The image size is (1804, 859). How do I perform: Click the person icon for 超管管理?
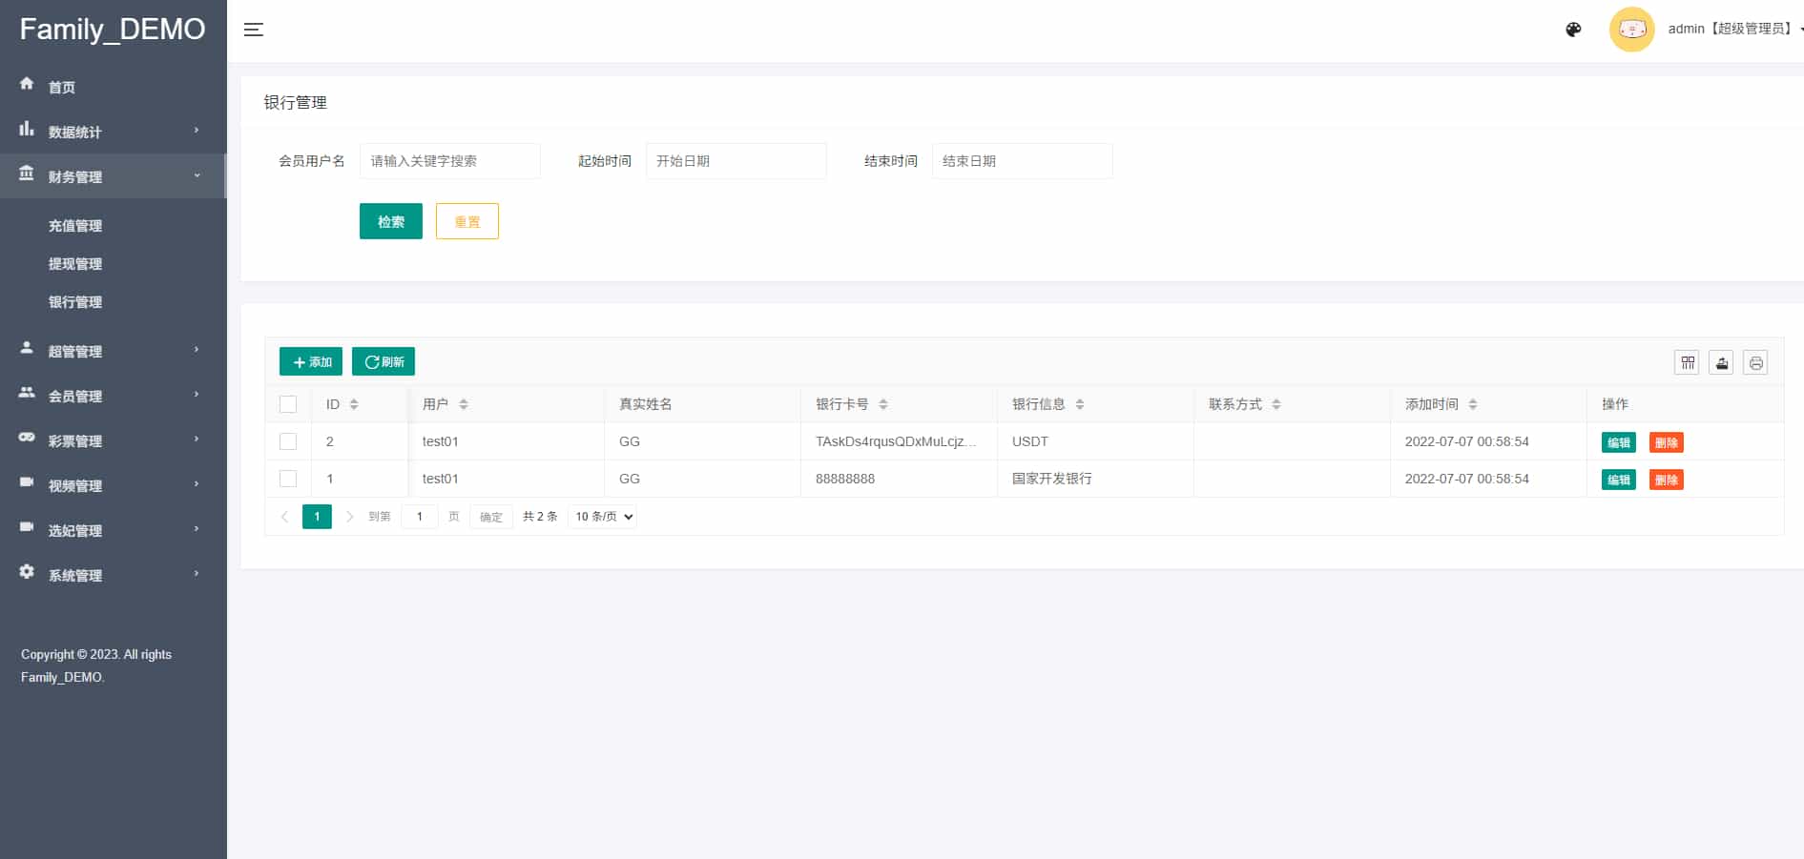coord(27,348)
